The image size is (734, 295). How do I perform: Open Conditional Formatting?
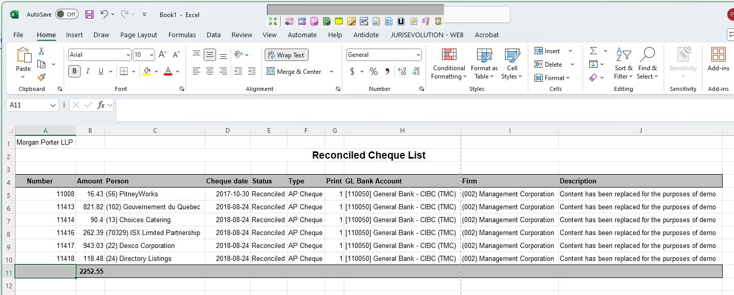(449, 64)
